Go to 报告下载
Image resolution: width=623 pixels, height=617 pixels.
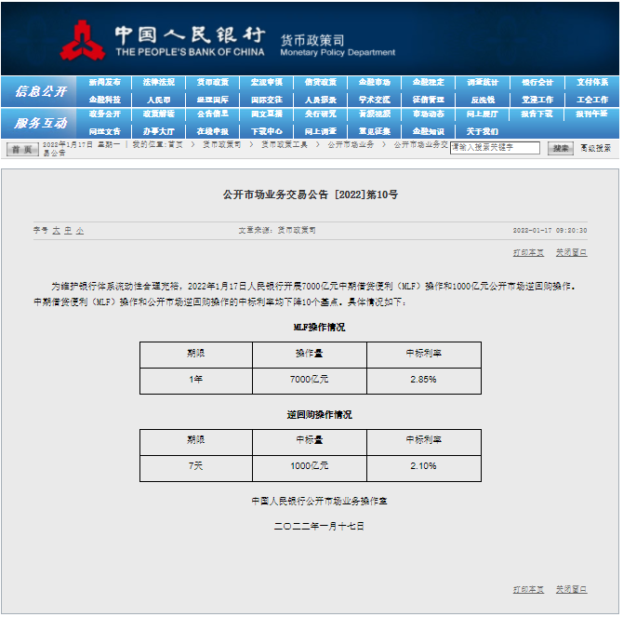click(537, 114)
